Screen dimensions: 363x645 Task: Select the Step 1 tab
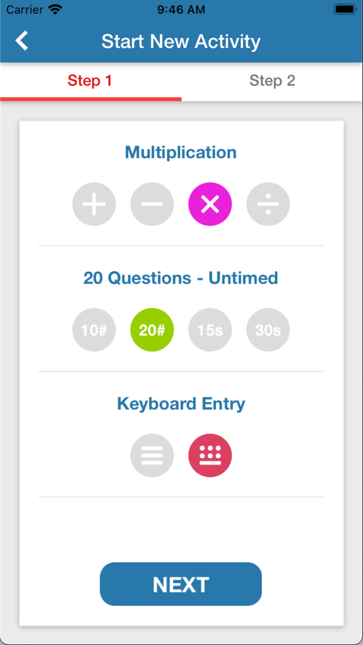click(x=89, y=80)
